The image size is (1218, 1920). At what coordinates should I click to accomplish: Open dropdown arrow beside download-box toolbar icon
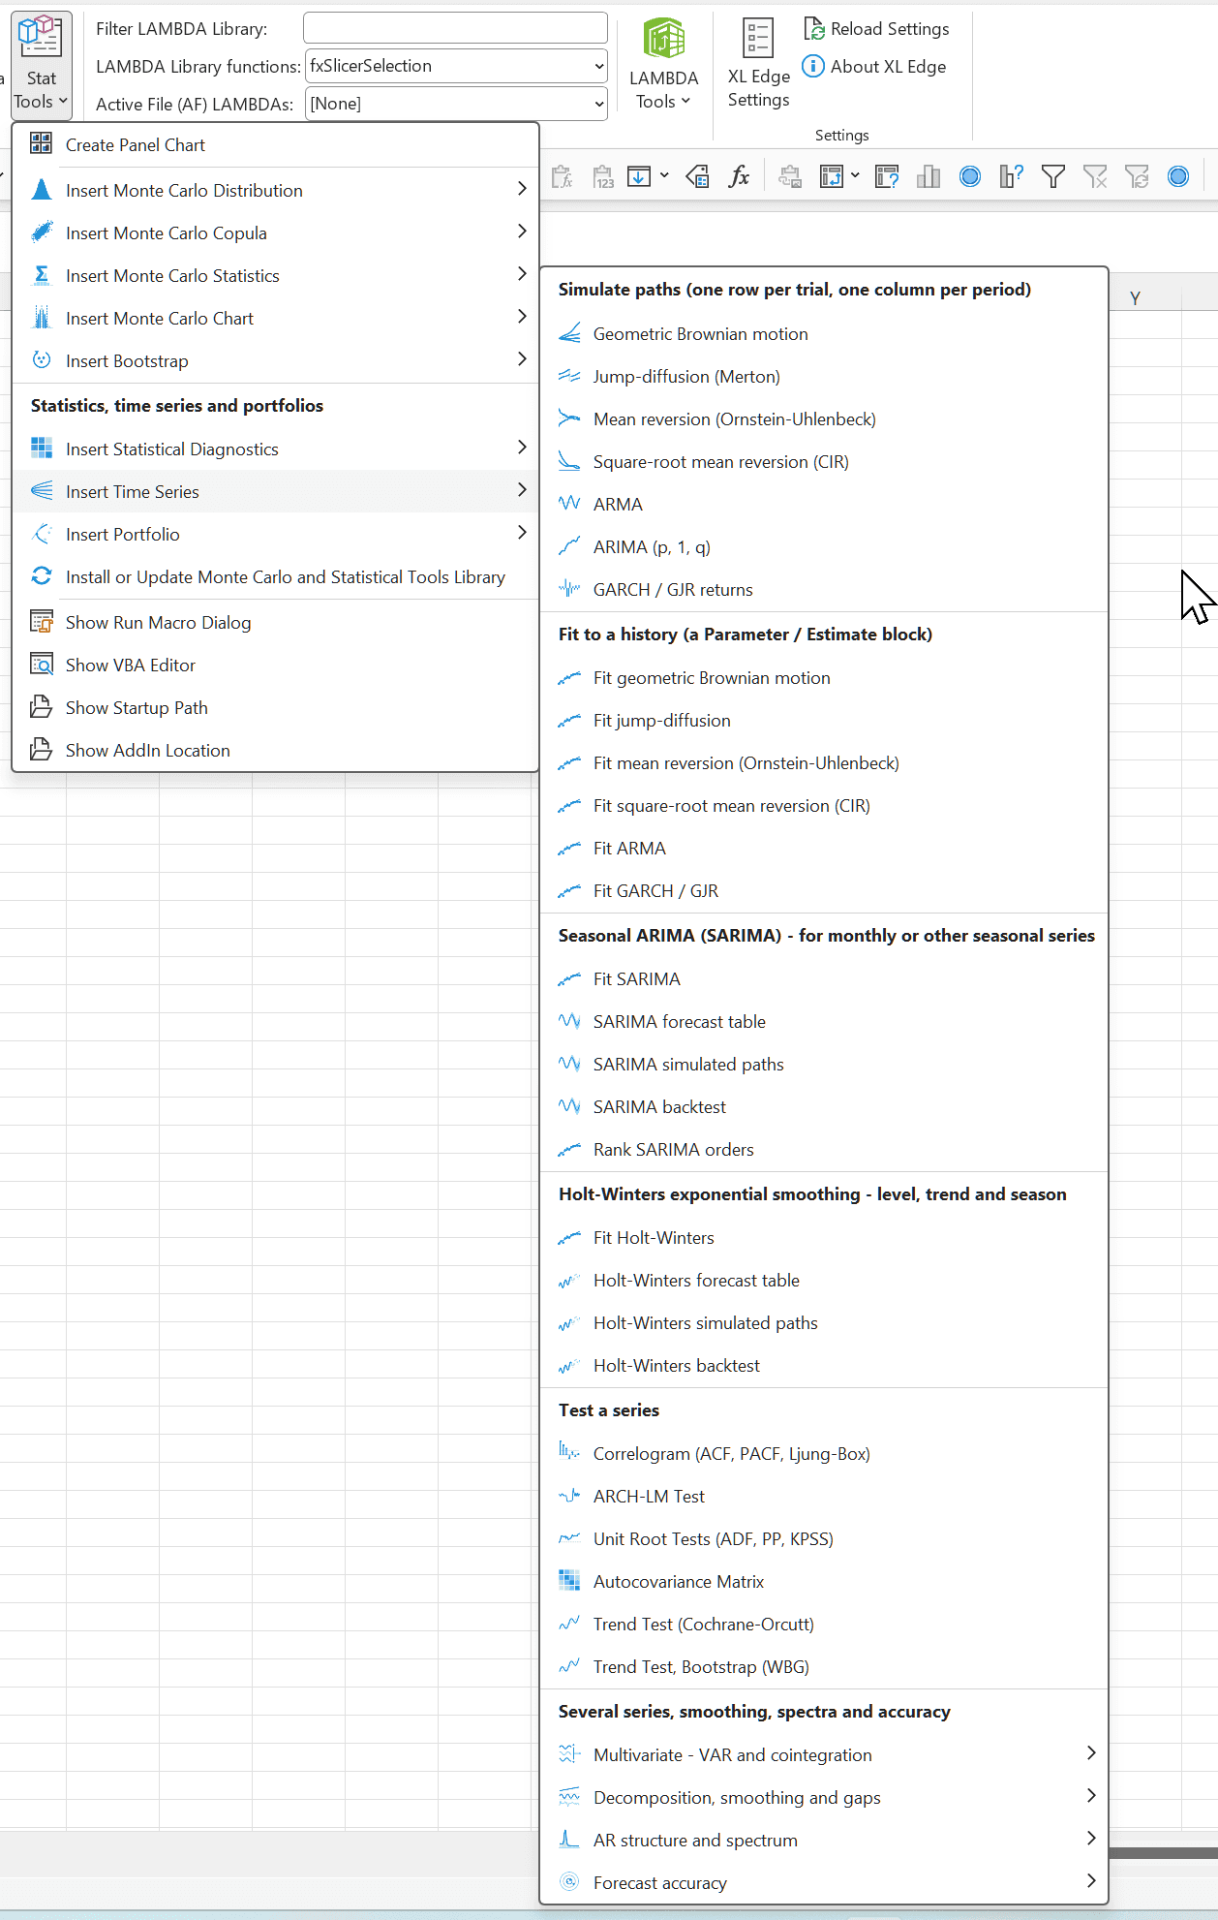coord(664,176)
